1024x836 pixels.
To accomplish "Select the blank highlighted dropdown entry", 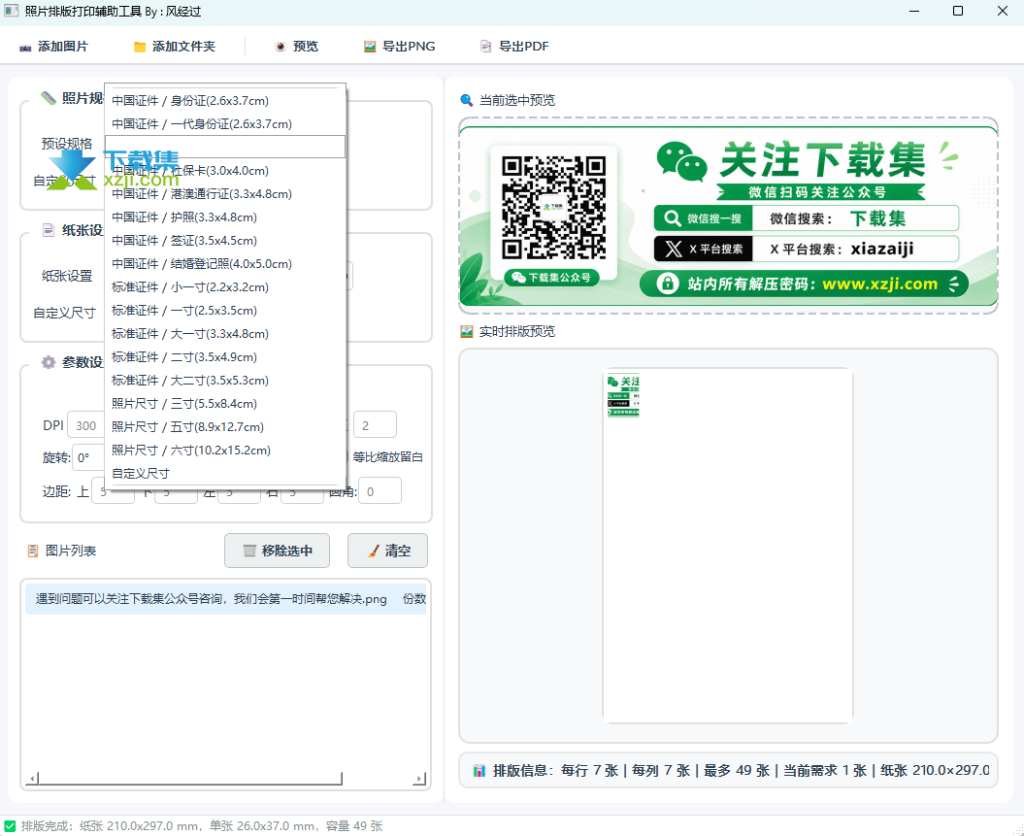I will (x=224, y=147).
